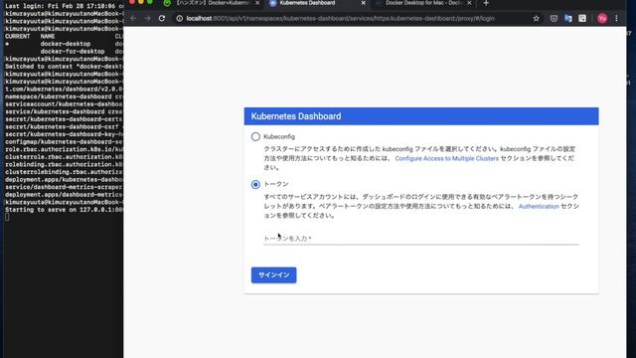Click terminal line 'namespace/kubernetes-dashboard'
Screen dimensions: 636x358
64,96
